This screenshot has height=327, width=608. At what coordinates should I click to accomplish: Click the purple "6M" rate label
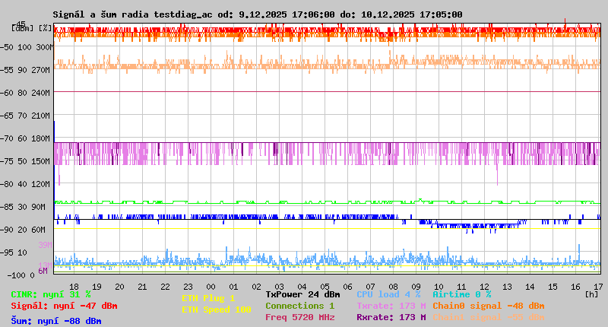[x=43, y=271]
